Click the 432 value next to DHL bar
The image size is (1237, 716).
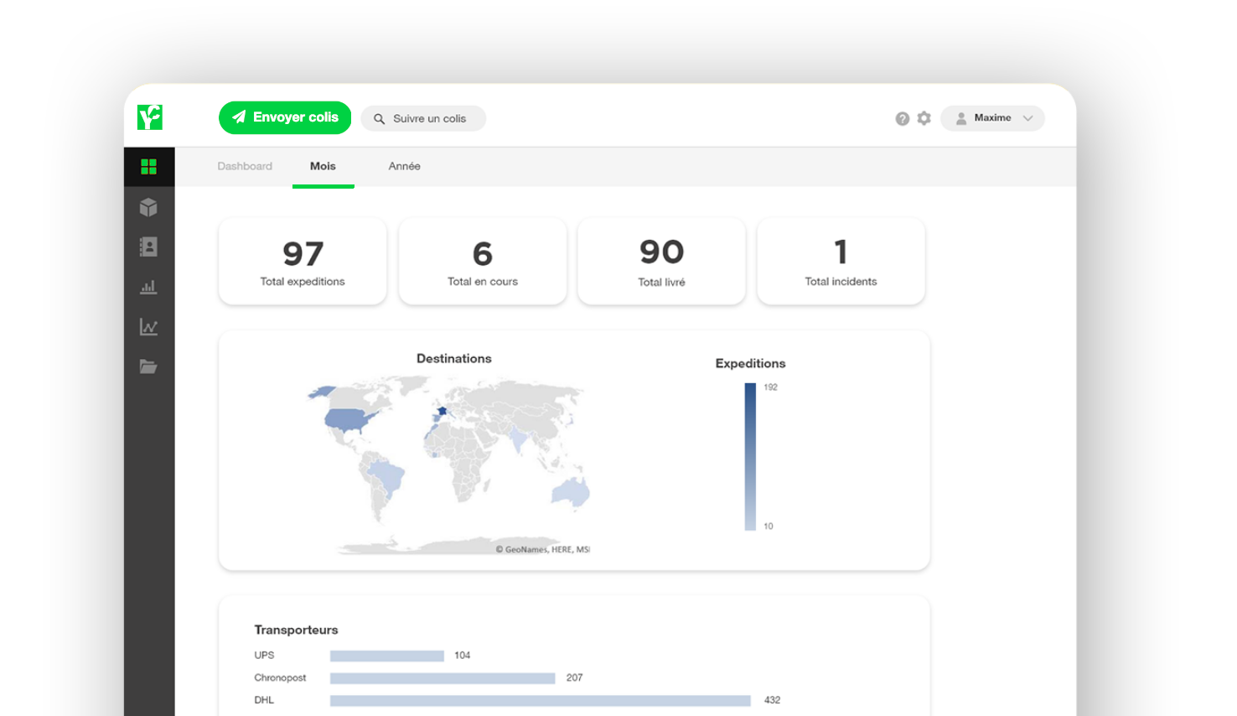[772, 700]
